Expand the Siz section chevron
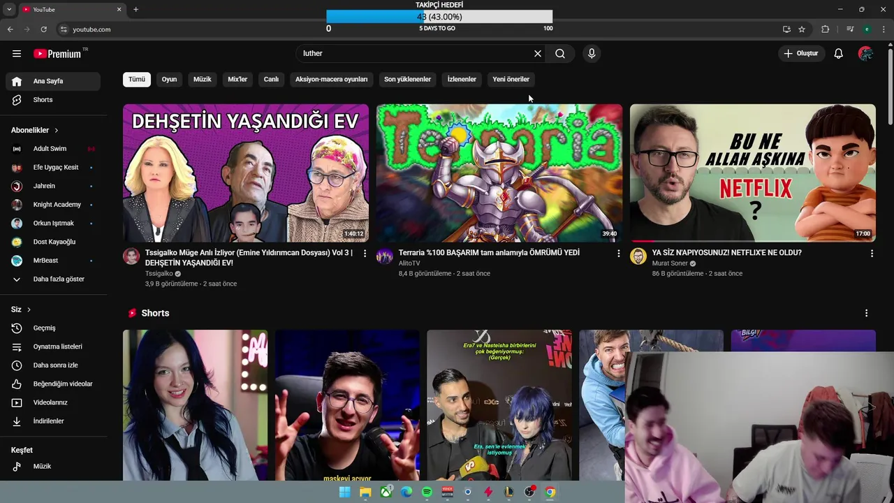 pos(29,309)
